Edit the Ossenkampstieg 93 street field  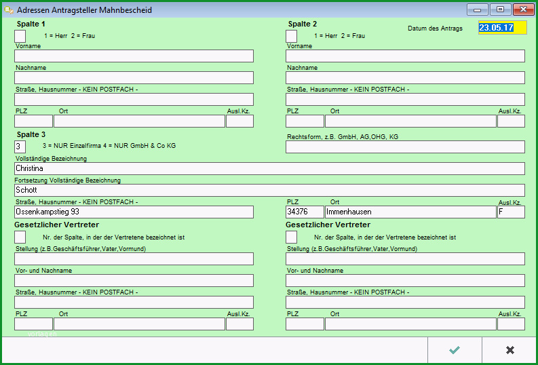coord(134,212)
